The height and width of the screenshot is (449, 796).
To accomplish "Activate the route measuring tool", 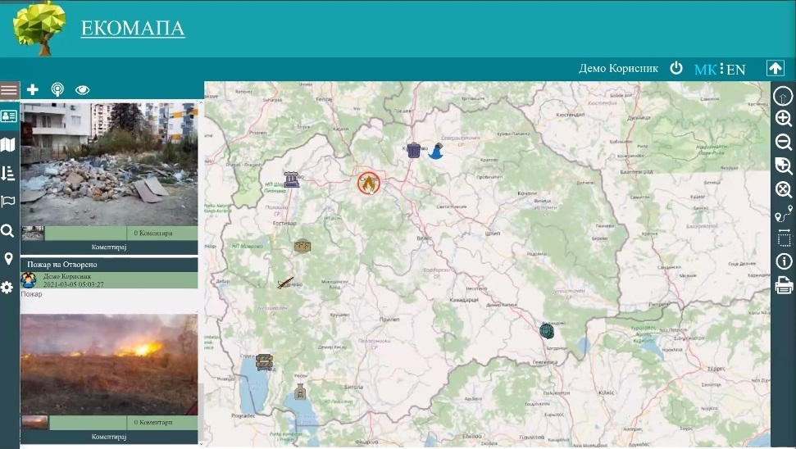I will point(784,215).
